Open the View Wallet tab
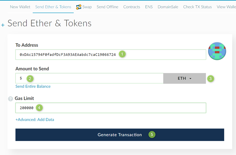This screenshot has width=236, height=155. (226, 7)
